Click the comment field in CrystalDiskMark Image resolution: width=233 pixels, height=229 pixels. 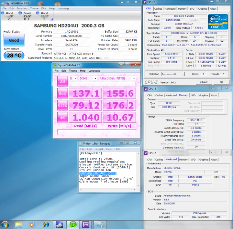[x=96, y=132]
